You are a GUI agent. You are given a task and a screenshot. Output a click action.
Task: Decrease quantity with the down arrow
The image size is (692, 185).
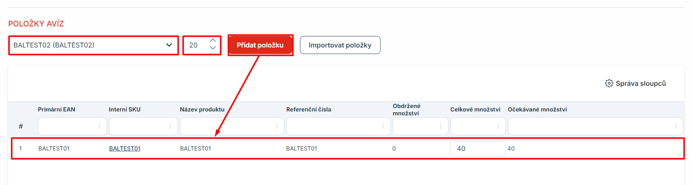[x=213, y=48]
